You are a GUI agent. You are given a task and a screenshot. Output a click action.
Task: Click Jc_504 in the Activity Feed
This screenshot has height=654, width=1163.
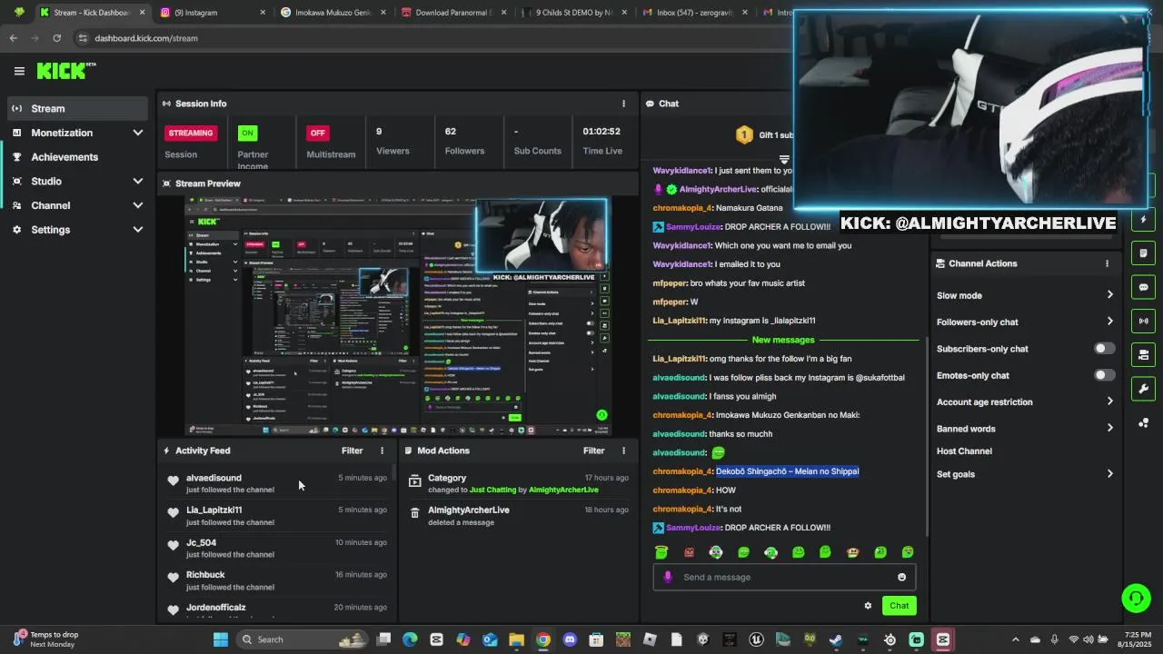tap(201, 543)
